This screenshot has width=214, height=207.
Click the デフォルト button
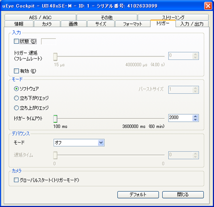tap(138, 195)
